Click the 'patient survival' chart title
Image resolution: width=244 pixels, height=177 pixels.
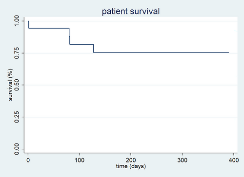point(131,12)
